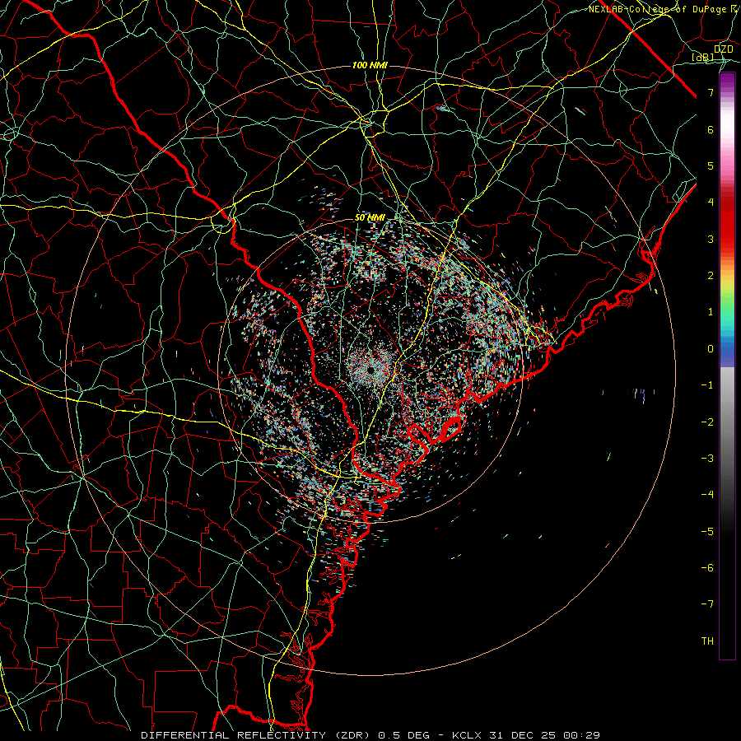Click the "-3" value on the dB scale
741x741 pixels.
coord(707,459)
